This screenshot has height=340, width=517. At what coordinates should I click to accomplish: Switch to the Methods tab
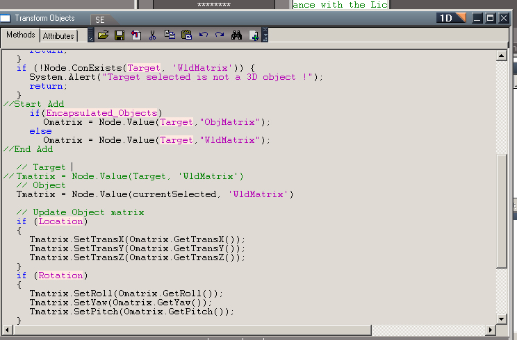20,35
